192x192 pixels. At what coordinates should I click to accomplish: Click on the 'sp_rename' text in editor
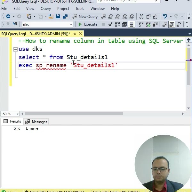51,65
